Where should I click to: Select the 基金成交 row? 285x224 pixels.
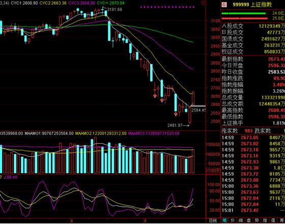253,45
